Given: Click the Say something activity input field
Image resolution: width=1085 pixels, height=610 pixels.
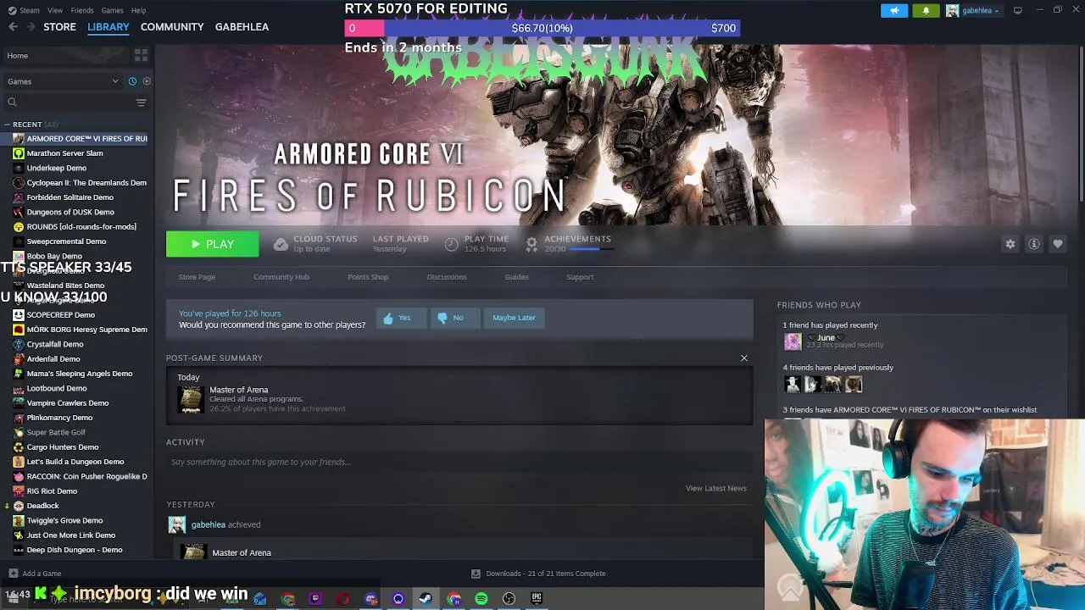Looking at the screenshot, I should pos(459,462).
